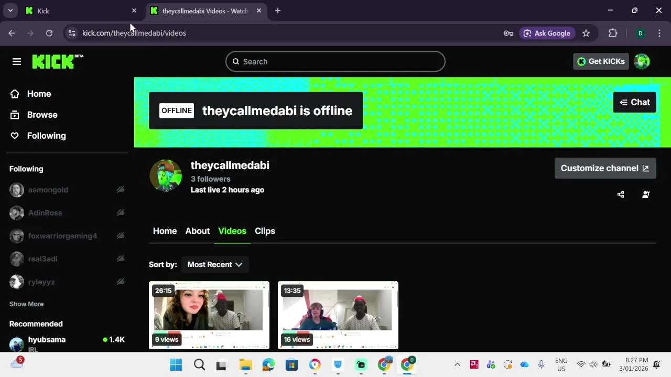This screenshot has width=671, height=377.
Task: Click the address bar URL
Action: 134,33
